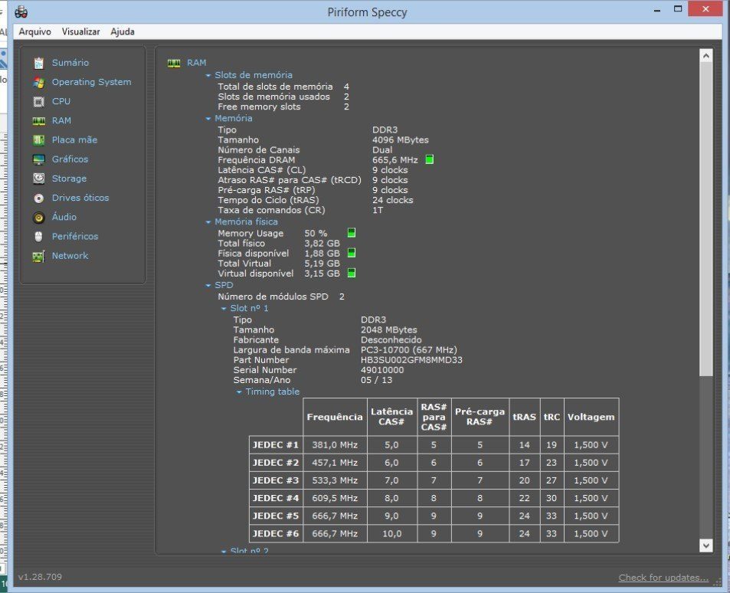This screenshot has width=730, height=593.
Task: Click the Gráficos monitor icon
Action: point(39,160)
